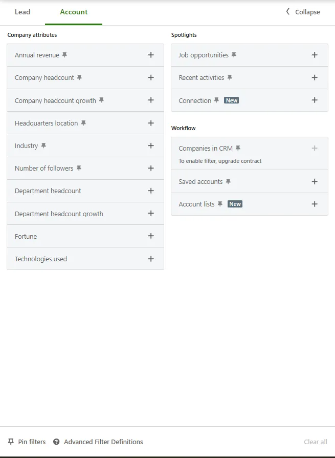Click the pin beside Account lists

click(x=220, y=204)
